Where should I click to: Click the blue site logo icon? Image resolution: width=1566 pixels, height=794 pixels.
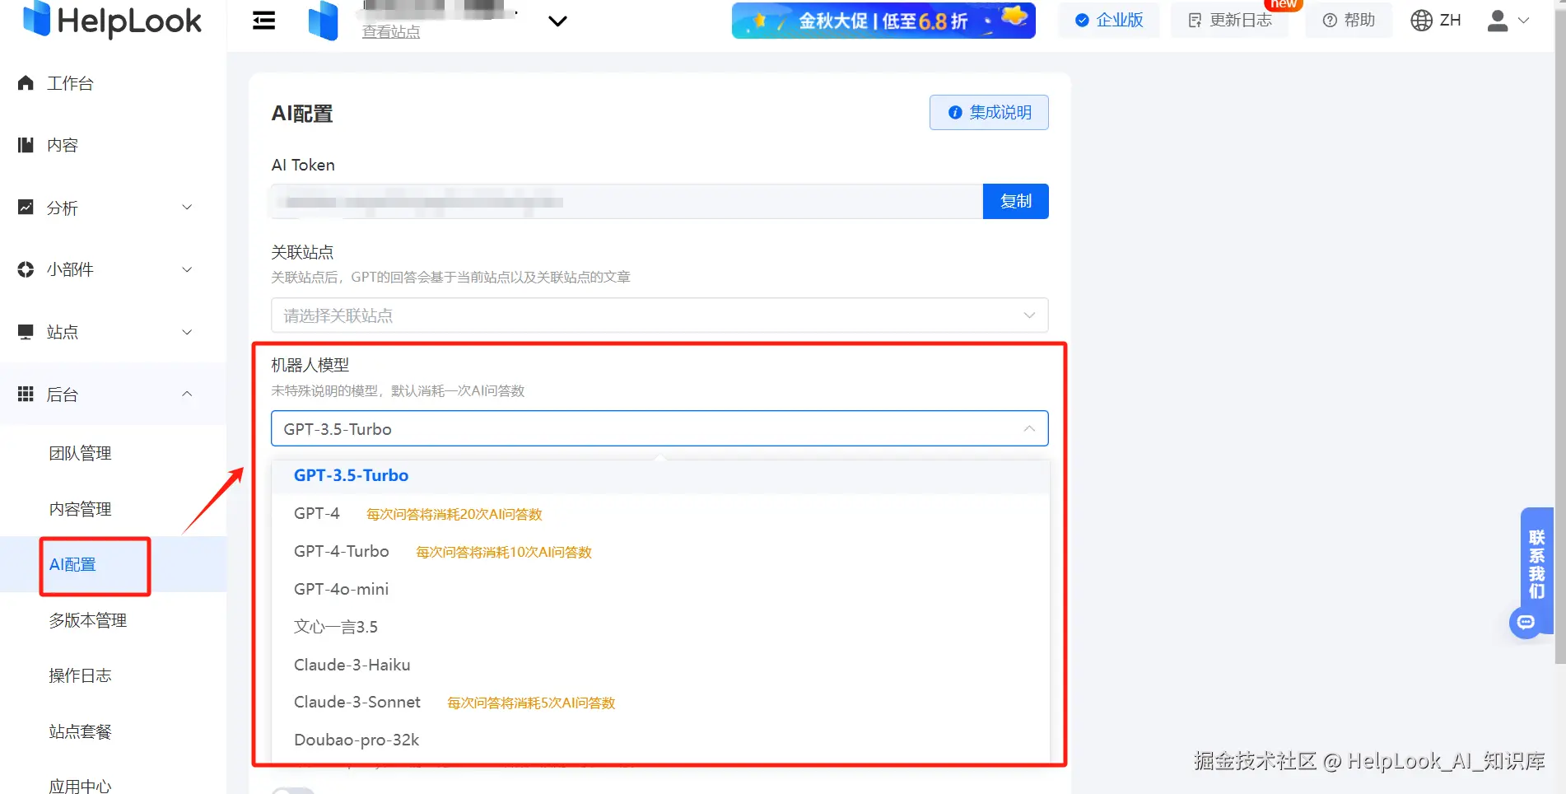(323, 21)
